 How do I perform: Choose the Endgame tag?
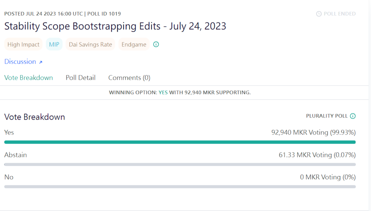tap(134, 45)
